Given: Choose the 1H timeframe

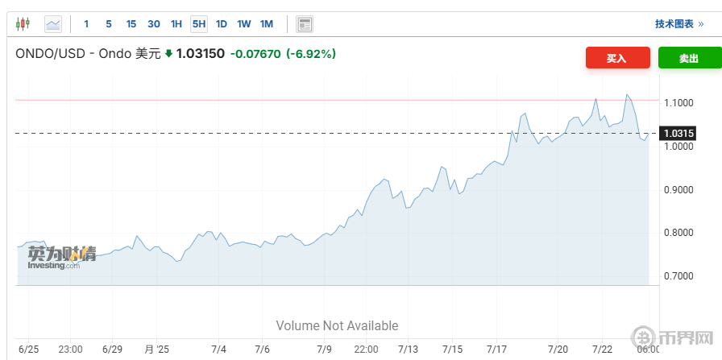Looking at the screenshot, I should click(176, 24).
